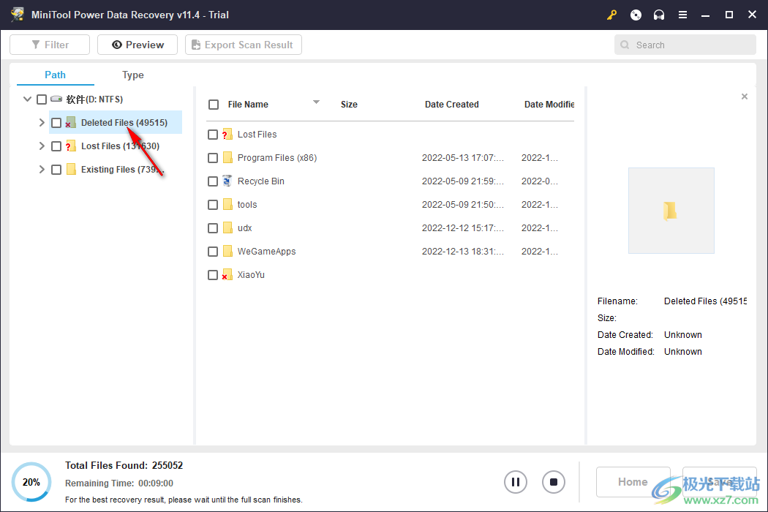Click the MiniTool app logo icon
This screenshot has width=768, height=512.
click(x=18, y=14)
